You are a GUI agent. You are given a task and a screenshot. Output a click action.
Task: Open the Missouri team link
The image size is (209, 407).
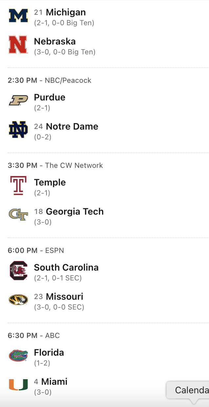[x=65, y=297]
